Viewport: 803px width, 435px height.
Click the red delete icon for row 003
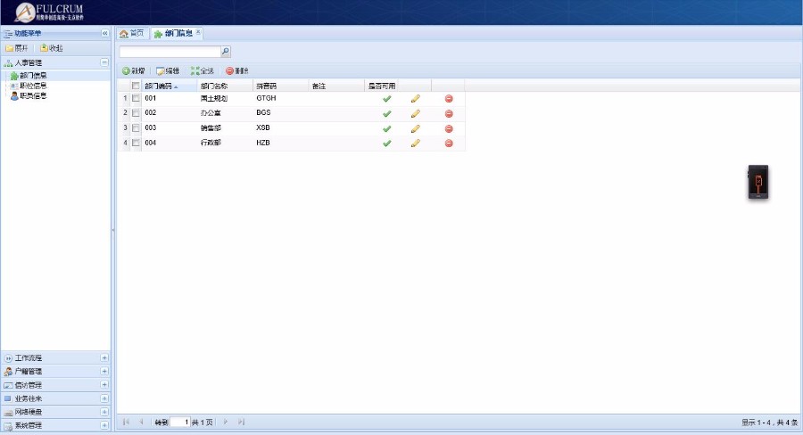(449, 128)
